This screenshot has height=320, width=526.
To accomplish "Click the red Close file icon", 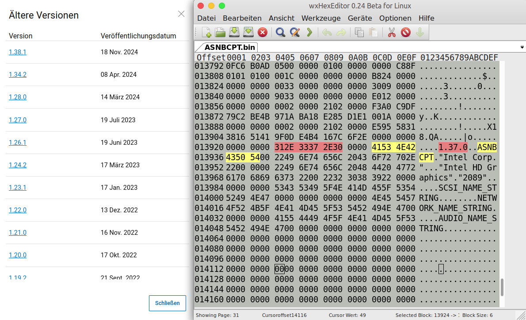I will pyautogui.click(x=263, y=32).
